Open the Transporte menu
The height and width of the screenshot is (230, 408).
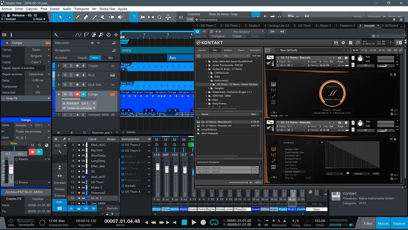(x=81, y=9)
